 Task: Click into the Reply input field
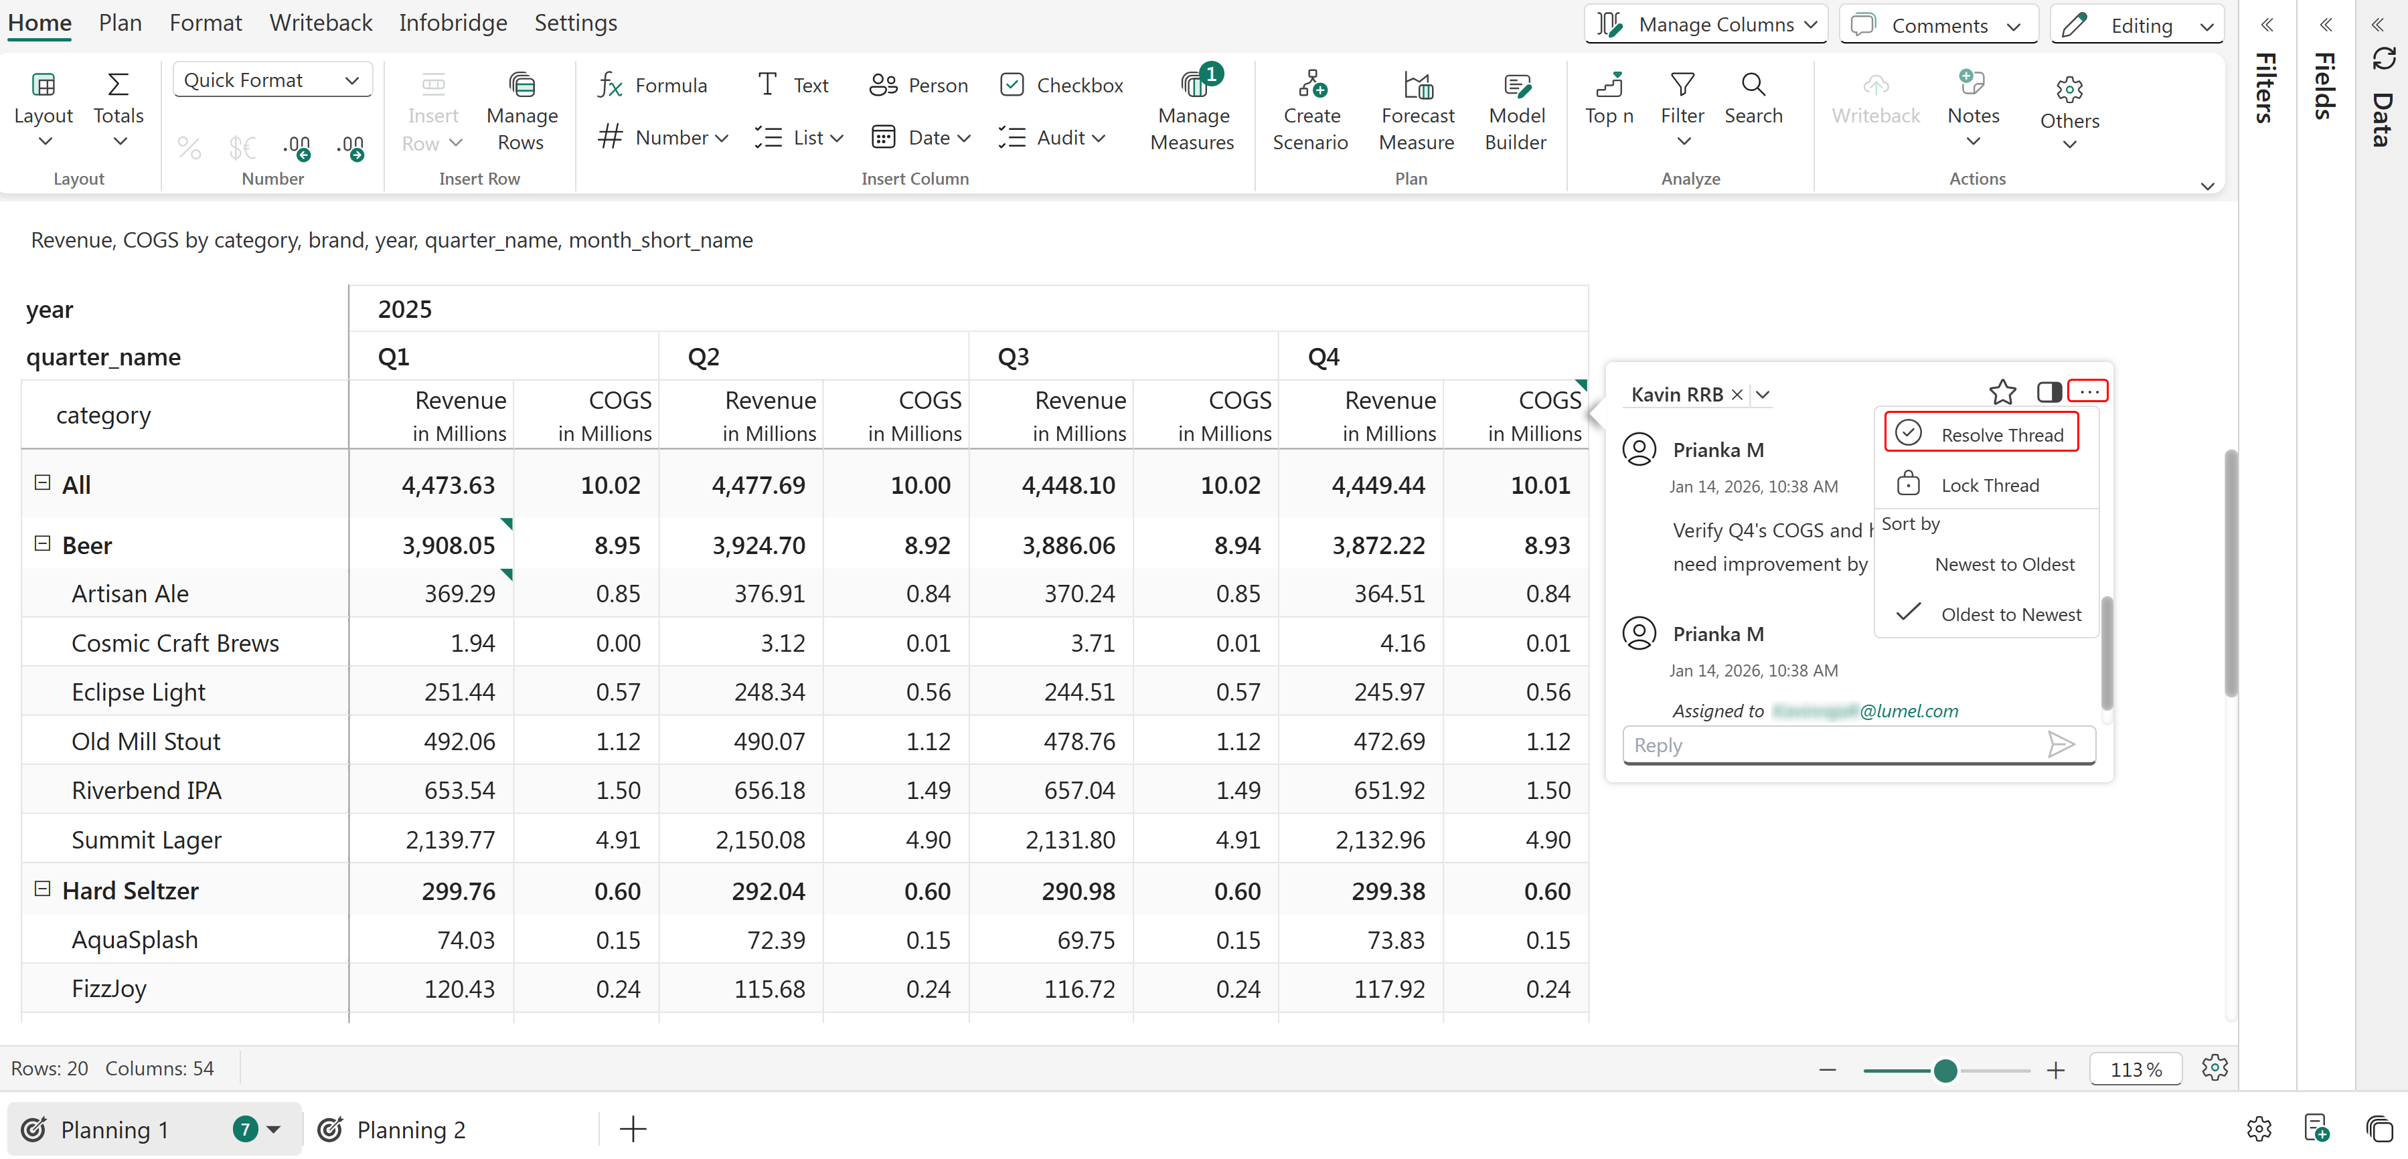click(x=1832, y=744)
